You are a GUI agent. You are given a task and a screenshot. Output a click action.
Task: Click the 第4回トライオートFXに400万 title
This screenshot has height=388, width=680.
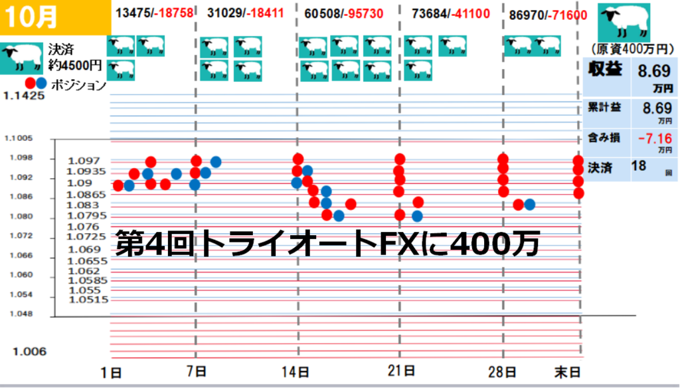[327, 244]
